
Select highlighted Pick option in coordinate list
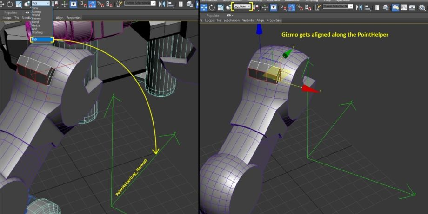(42, 39)
